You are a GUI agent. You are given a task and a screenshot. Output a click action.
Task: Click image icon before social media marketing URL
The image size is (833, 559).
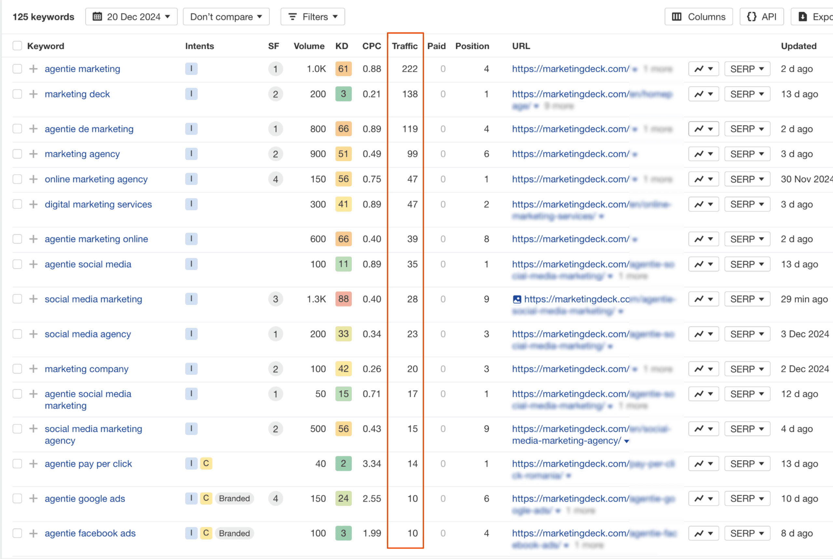pos(517,299)
